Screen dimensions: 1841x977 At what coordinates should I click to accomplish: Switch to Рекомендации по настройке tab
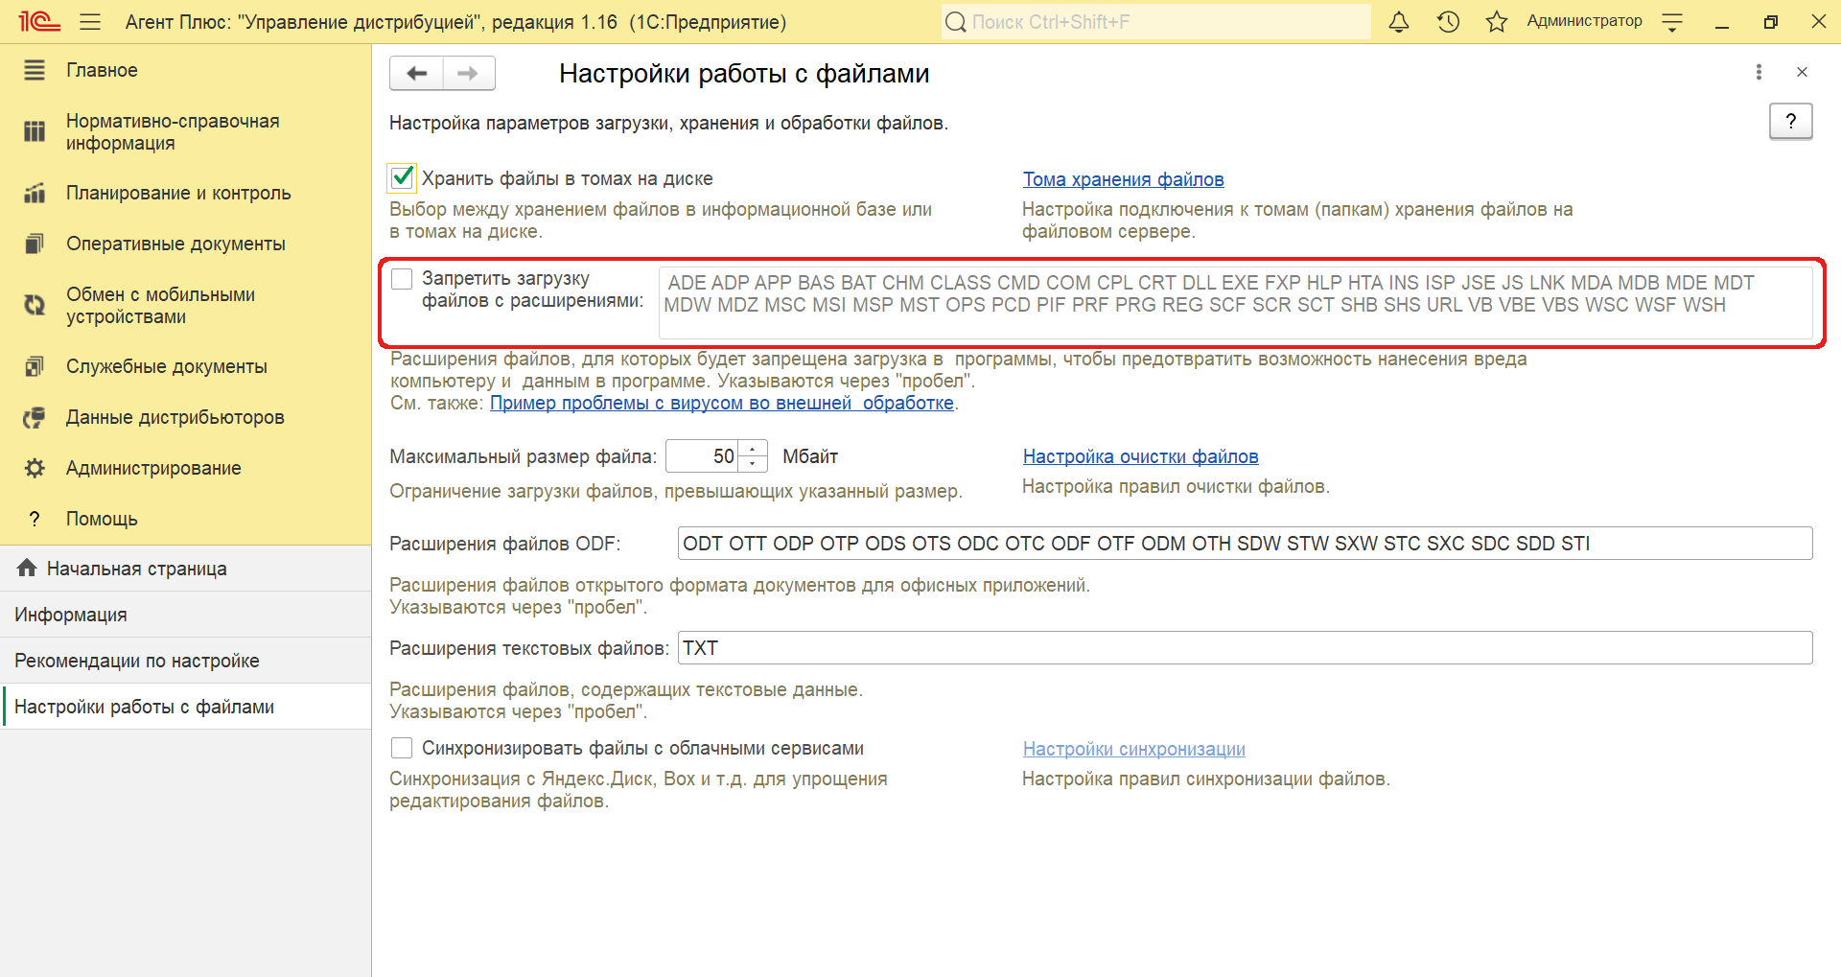coord(185,661)
